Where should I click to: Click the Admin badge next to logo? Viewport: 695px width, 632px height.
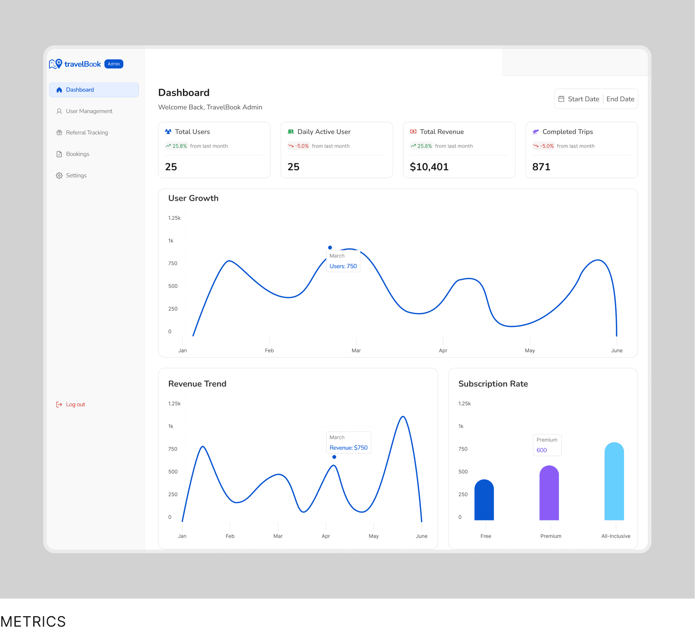click(x=114, y=64)
